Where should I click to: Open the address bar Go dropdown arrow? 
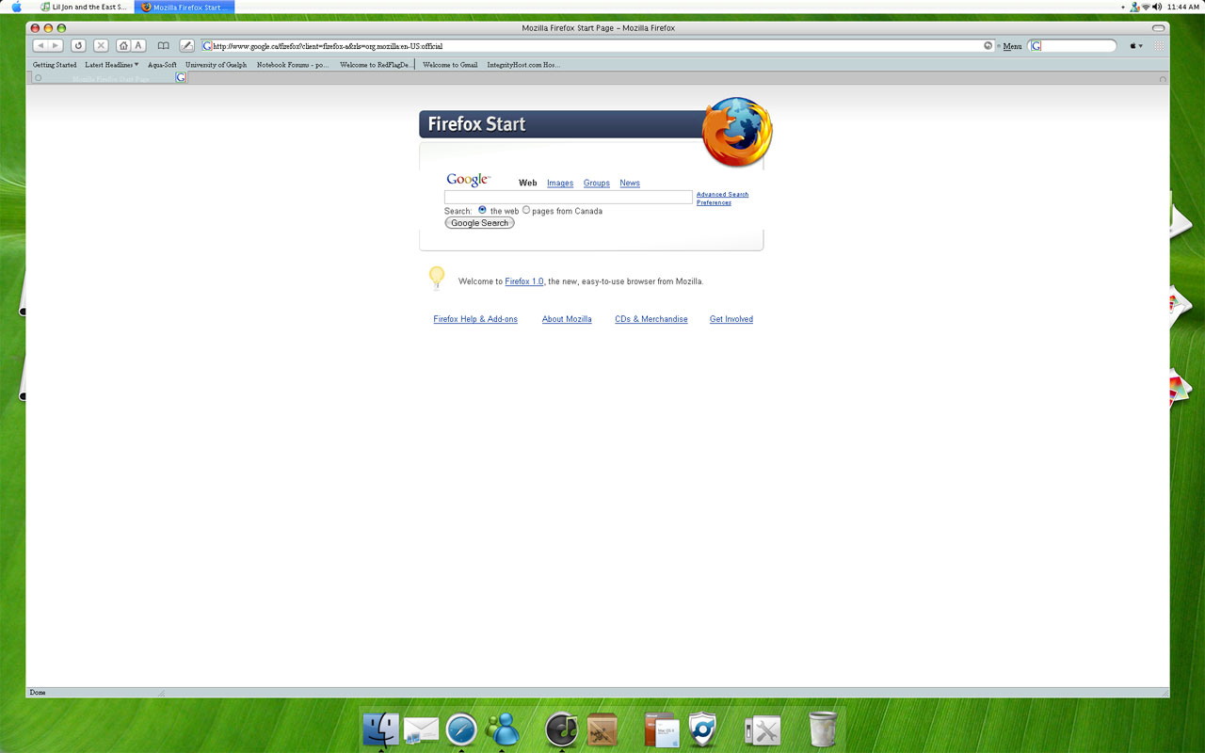[988, 45]
